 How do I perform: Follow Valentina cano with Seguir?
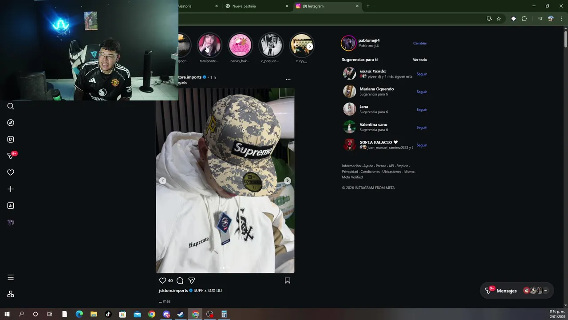point(422,128)
